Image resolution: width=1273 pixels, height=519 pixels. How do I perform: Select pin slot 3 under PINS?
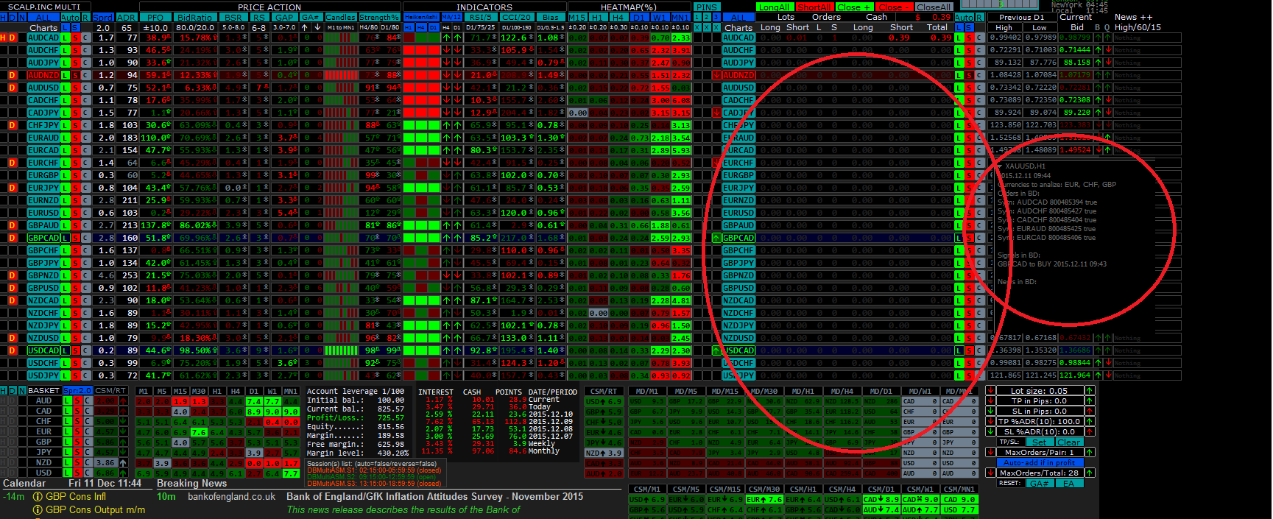click(716, 17)
